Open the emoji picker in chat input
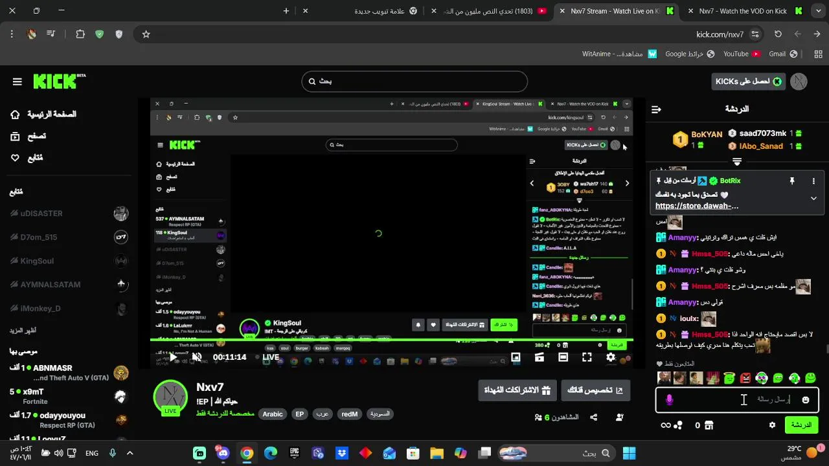This screenshot has width=829, height=466. pyautogui.click(x=806, y=400)
